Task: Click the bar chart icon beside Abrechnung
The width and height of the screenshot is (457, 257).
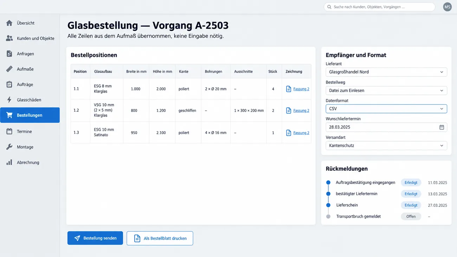Action: [9, 162]
